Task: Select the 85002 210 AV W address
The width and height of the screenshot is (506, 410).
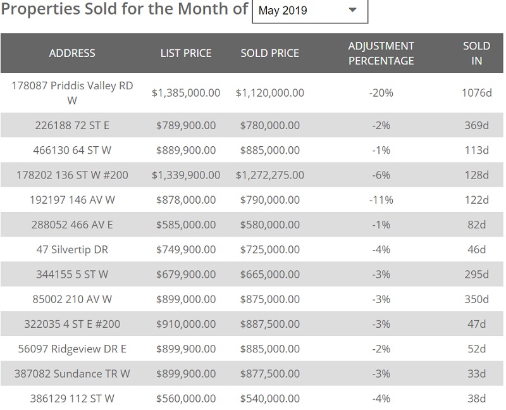Action: click(x=72, y=299)
